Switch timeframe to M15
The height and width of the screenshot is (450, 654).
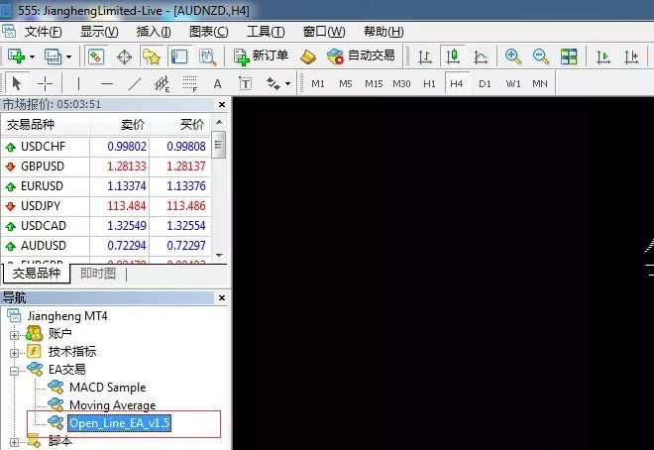pos(374,84)
